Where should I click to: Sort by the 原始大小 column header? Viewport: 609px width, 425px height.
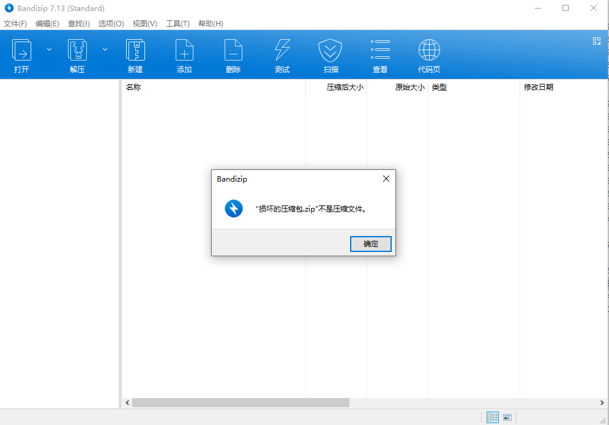click(x=397, y=87)
